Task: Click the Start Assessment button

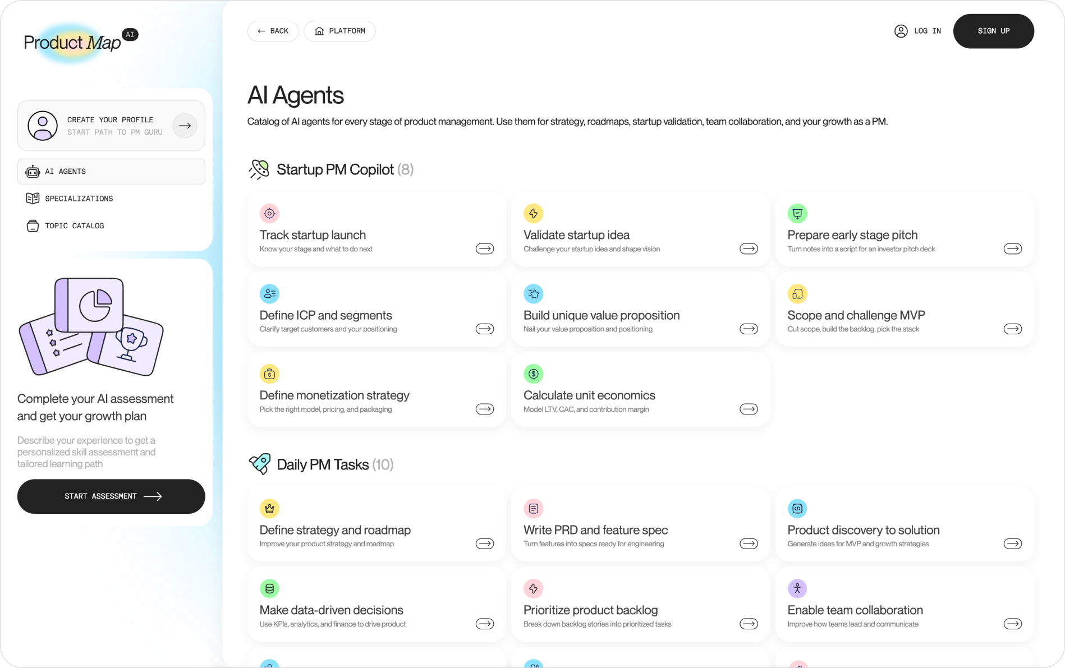Action: (111, 496)
